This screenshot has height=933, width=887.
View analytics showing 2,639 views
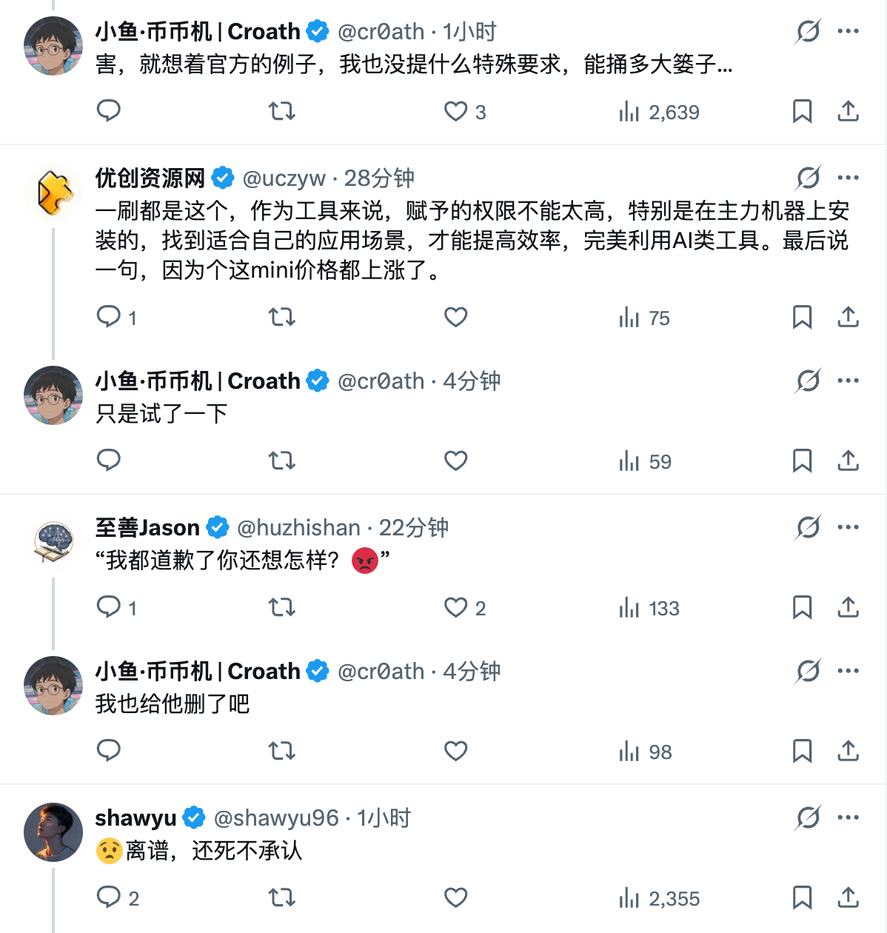click(x=659, y=112)
